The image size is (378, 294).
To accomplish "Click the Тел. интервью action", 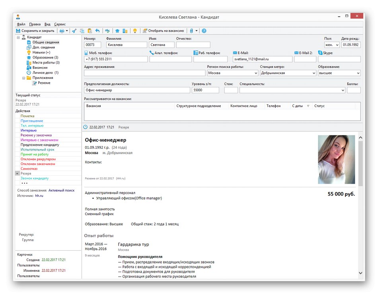I will (x=32, y=126).
